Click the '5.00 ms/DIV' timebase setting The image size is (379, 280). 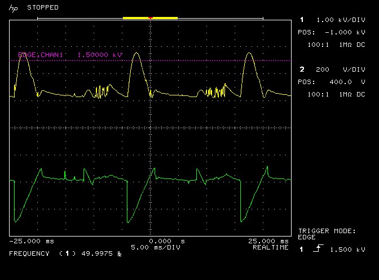[x=156, y=248]
